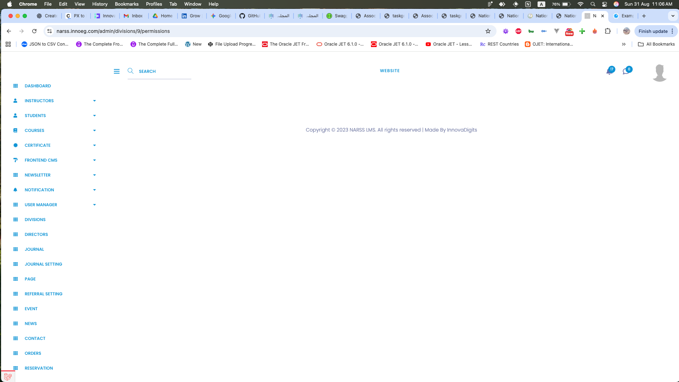Viewport: 679px width, 382px height.
Task: Click the Laravel debugbar icon
Action: tap(8, 376)
